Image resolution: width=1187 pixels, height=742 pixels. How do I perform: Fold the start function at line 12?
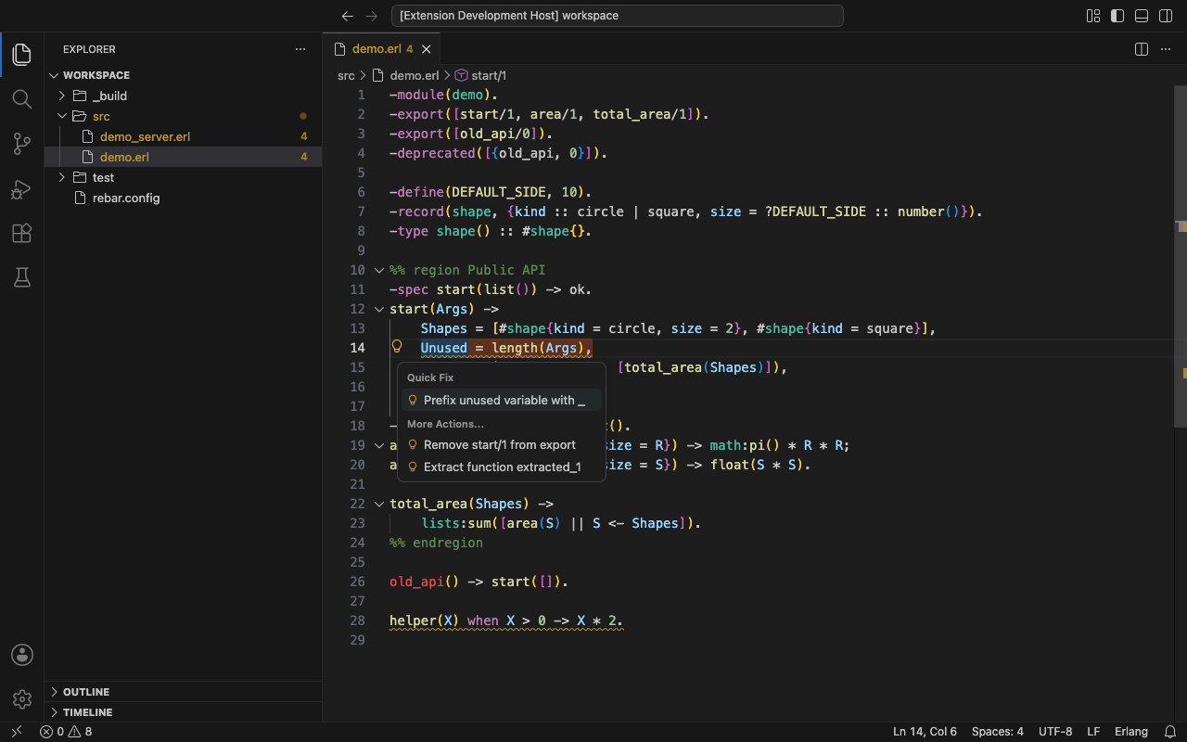tap(378, 309)
